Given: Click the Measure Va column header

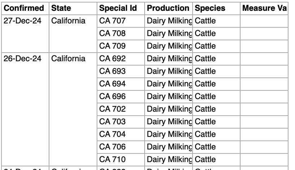Looking at the screenshot, I should pyautogui.click(x=264, y=8).
